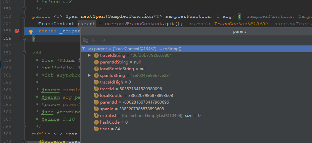
Task: Click the popup title 'parent'
Action: pos(239,31)
